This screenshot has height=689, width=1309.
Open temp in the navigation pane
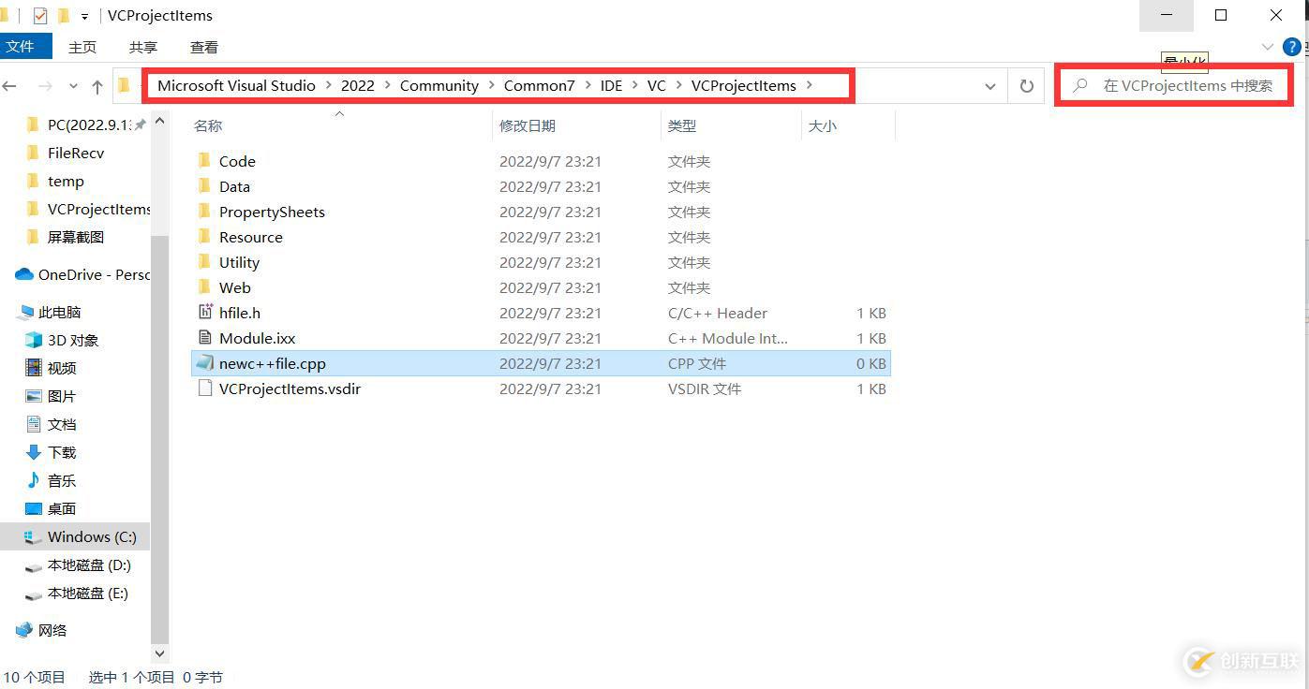coord(66,181)
